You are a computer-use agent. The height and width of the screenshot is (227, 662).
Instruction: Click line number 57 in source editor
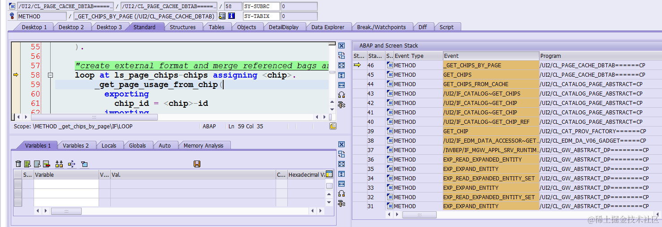[x=35, y=65]
